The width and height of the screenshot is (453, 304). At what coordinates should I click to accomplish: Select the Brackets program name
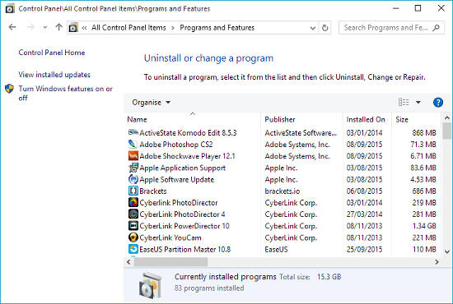[x=153, y=191]
